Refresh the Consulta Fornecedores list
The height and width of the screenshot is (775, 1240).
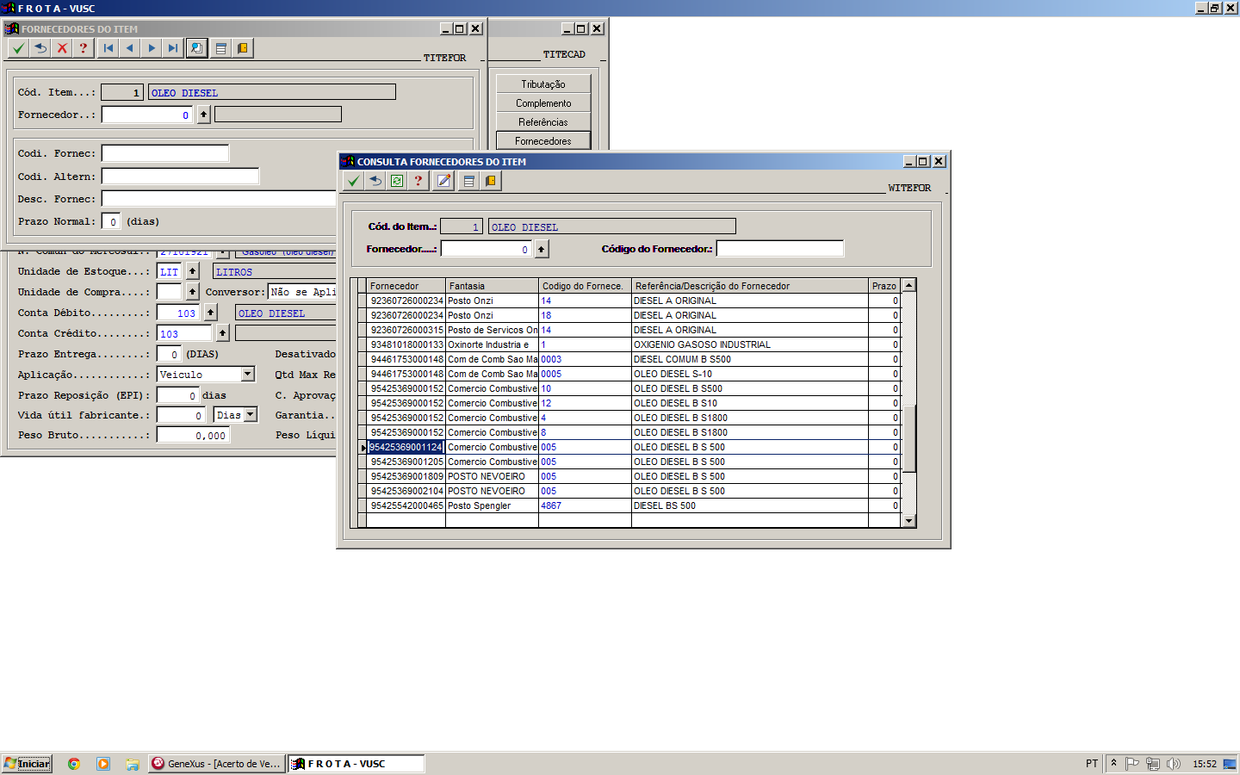397,181
